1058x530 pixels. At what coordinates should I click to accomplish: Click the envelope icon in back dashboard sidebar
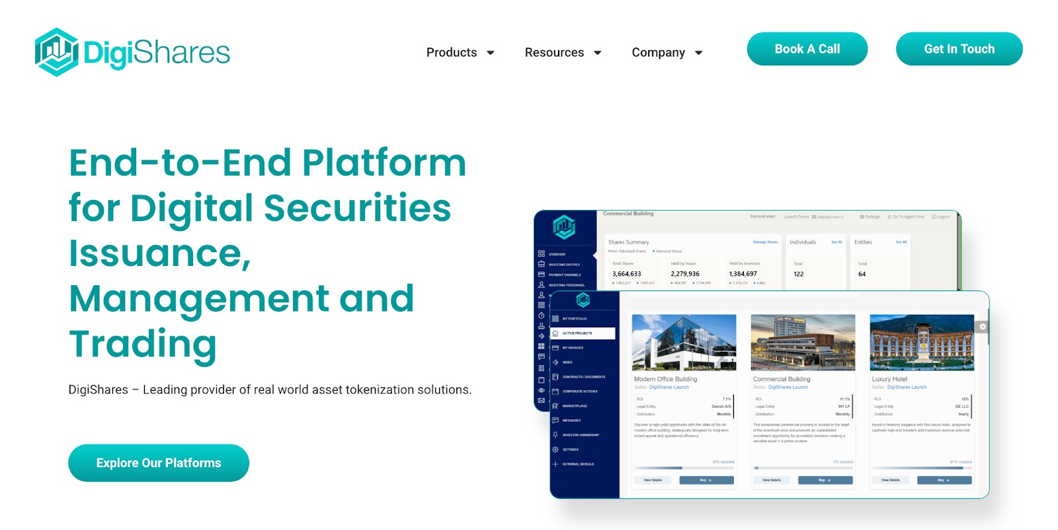pos(542,400)
